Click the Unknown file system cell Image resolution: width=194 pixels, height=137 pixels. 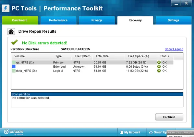[79, 67]
